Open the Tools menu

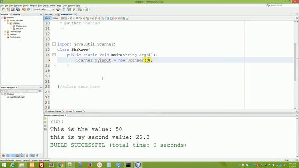(x=64, y=6)
